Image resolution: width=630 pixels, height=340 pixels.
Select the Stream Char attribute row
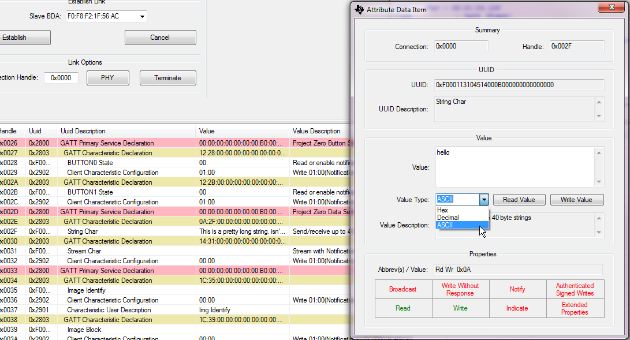click(144, 251)
